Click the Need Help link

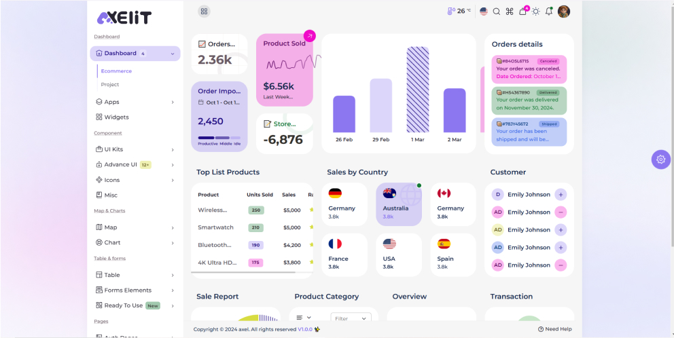coord(555,329)
